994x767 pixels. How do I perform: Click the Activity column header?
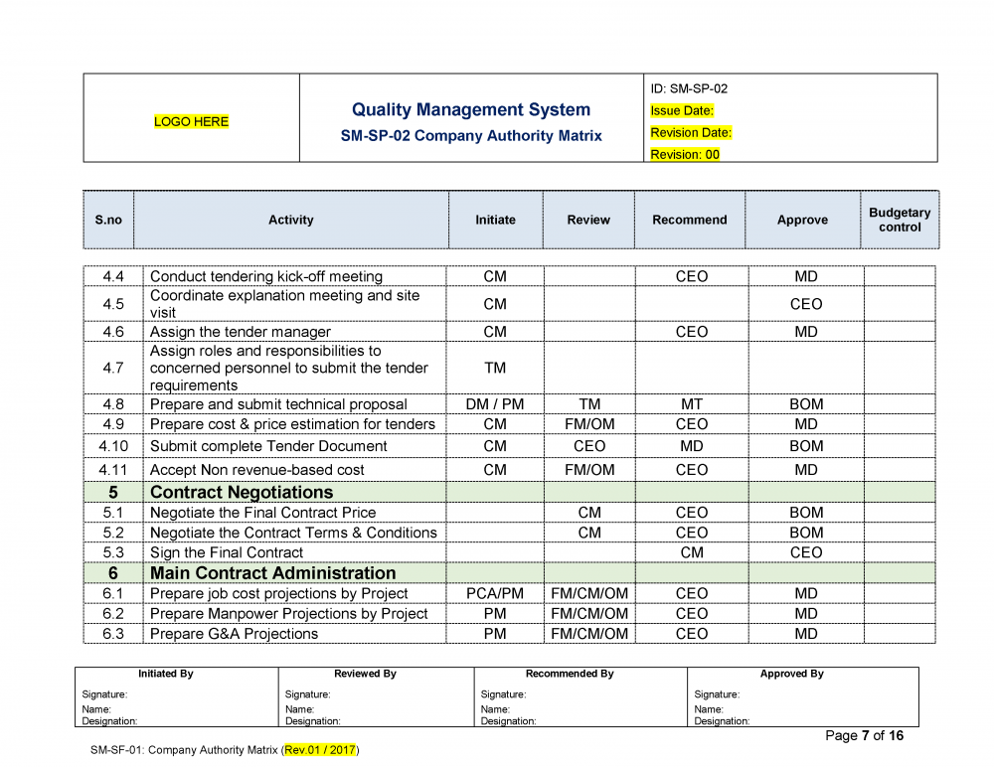coord(290,221)
